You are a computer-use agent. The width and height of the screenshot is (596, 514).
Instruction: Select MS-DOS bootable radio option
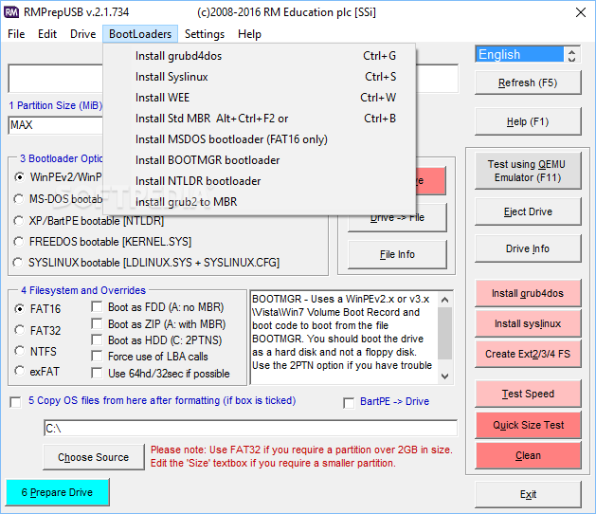[19, 199]
